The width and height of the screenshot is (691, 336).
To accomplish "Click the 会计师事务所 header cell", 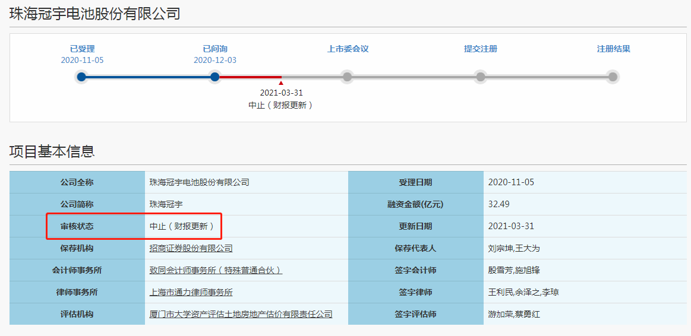I will pos(77,270).
